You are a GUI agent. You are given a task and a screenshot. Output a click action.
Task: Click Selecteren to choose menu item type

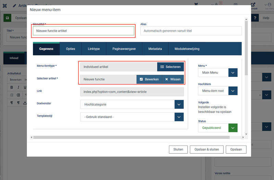pyautogui.click(x=170, y=67)
